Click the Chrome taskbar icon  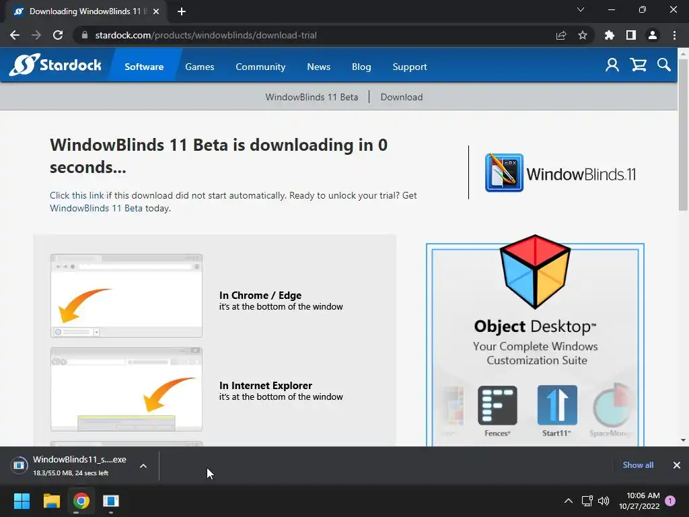click(81, 501)
